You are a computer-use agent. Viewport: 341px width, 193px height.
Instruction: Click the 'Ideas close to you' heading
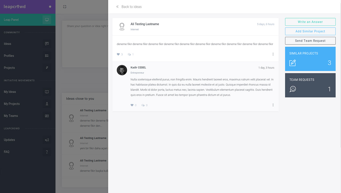(x=80, y=99)
